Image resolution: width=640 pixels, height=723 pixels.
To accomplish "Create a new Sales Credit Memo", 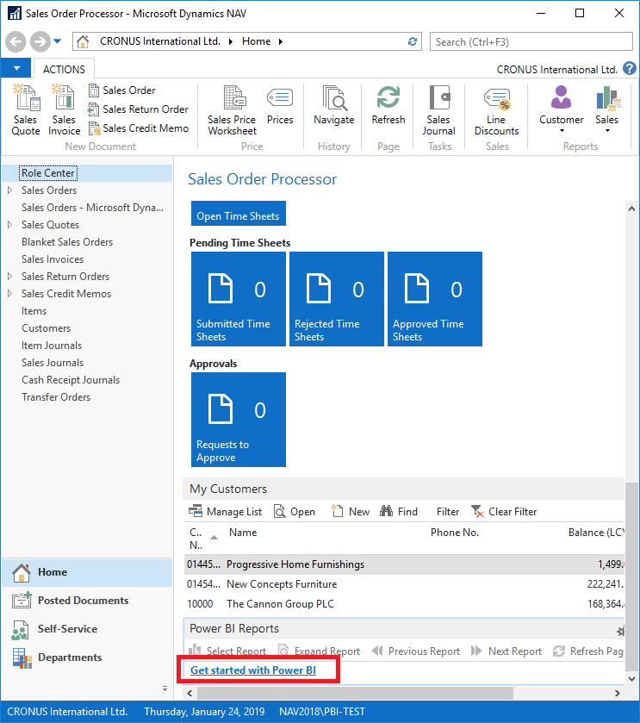I will (139, 128).
